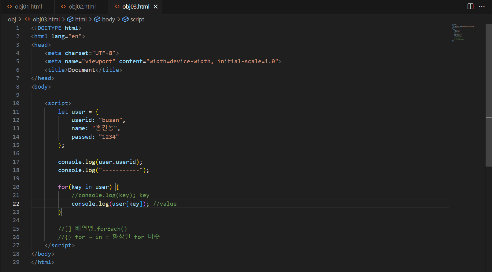
Task: Open the More Actions ellipsis menu
Action: click(x=482, y=6)
